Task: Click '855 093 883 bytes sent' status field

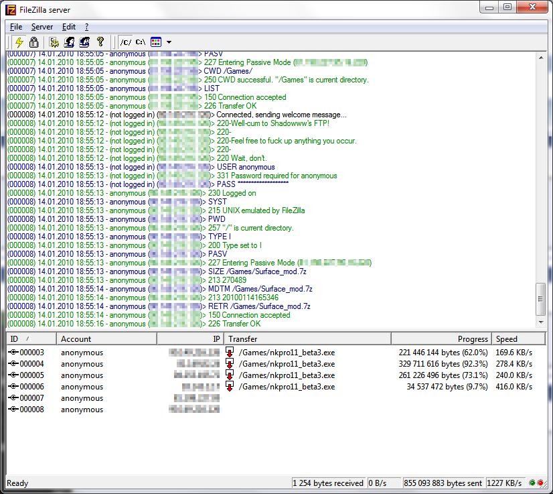Action: pyautogui.click(x=443, y=483)
